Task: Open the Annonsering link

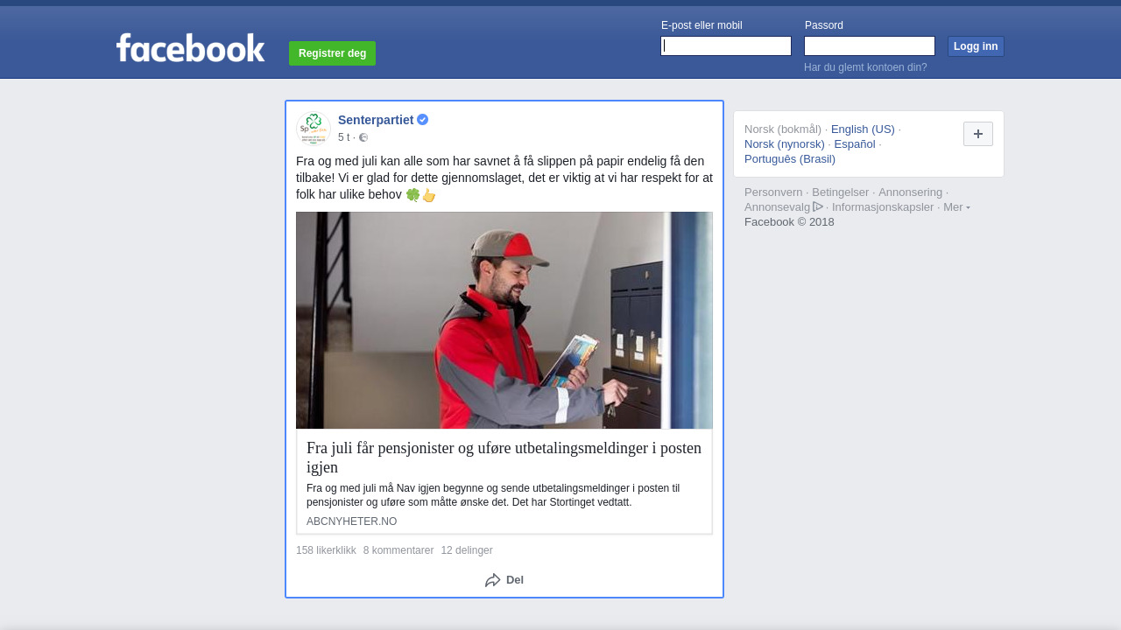Action: tap(911, 192)
